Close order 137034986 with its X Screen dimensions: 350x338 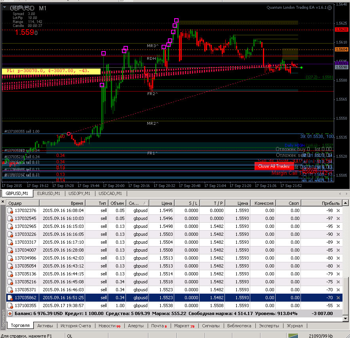(x=338, y=258)
